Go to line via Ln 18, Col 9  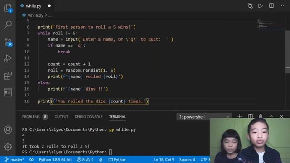click(164, 160)
